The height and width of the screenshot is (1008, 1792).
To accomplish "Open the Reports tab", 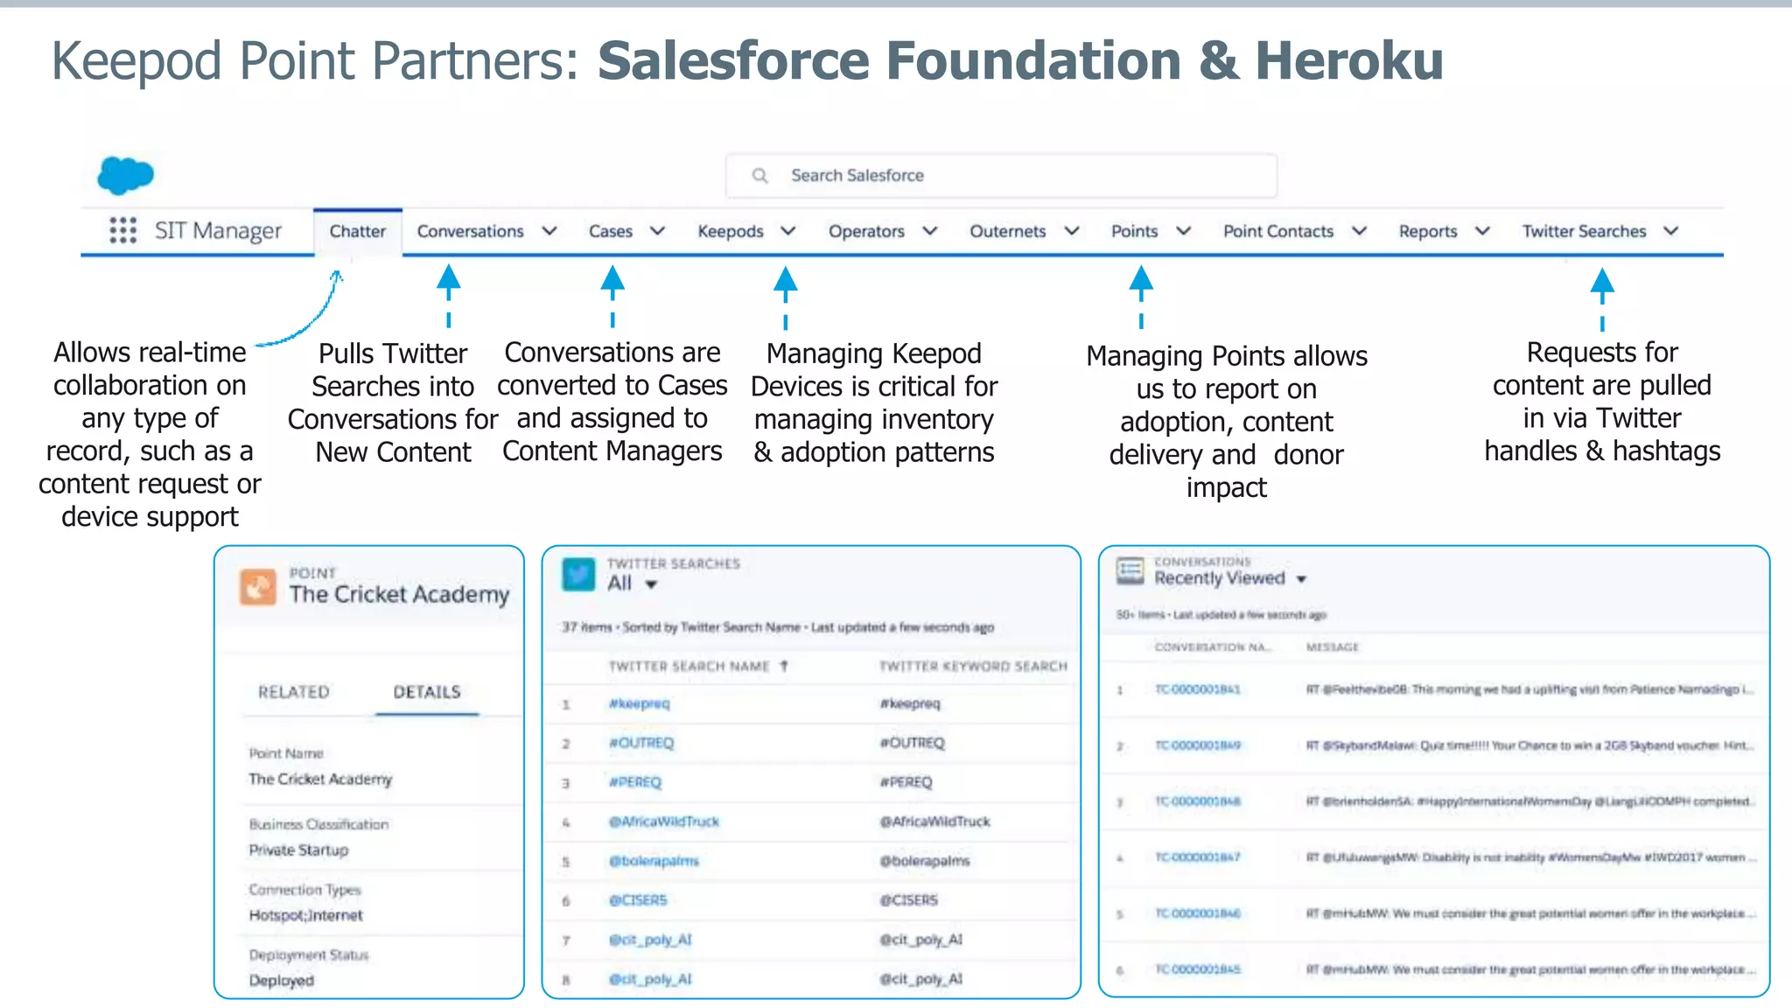I will (1427, 231).
